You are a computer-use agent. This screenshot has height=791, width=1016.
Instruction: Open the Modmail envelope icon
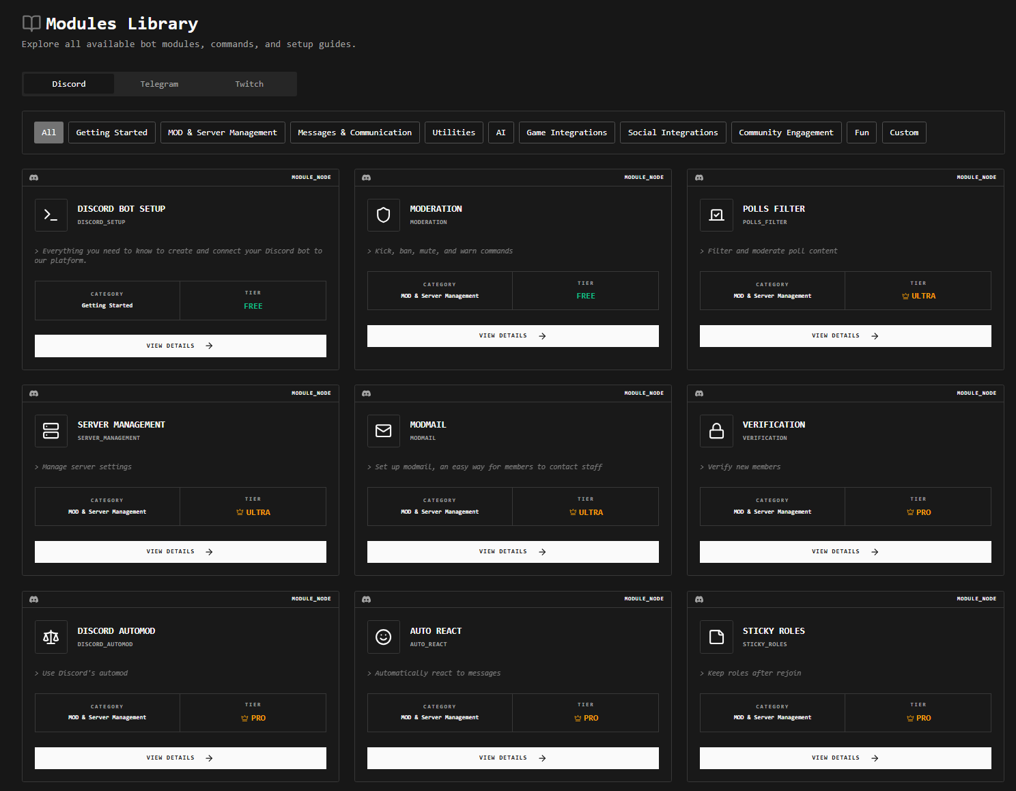point(383,430)
